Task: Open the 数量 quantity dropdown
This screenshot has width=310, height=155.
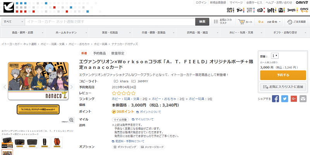Action: [x=275, y=56]
